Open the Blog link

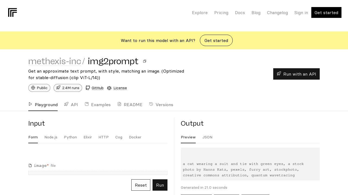click(256, 13)
